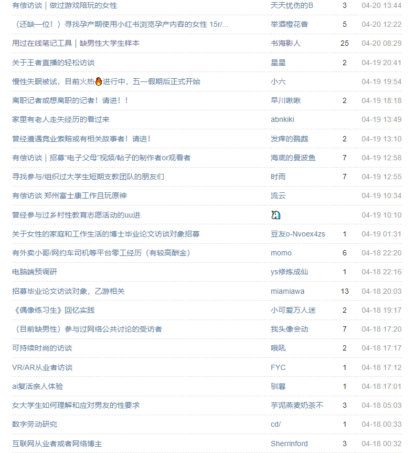The height and width of the screenshot is (453, 414).
Task: Open the post about elderly family members lost
Action: (x=60, y=120)
